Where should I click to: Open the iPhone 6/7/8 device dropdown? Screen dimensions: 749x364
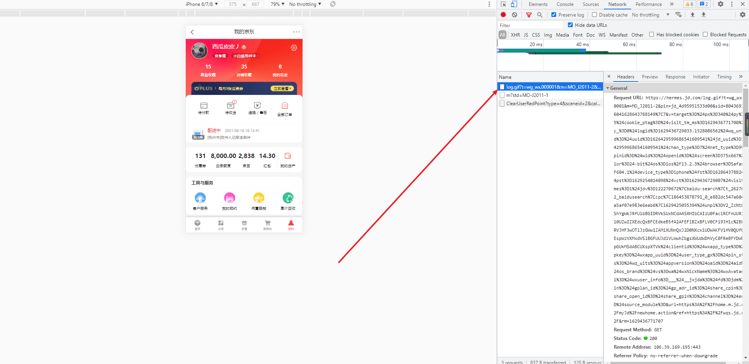pos(202,4)
